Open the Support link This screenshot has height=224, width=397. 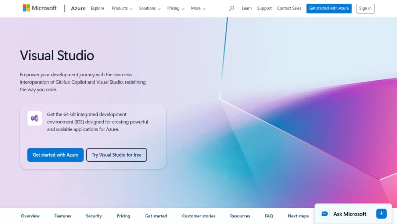click(x=264, y=8)
